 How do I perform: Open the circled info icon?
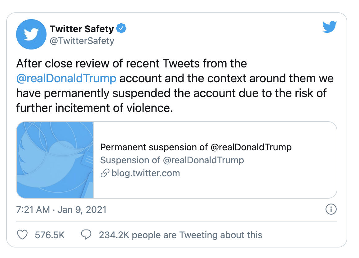[x=331, y=209]
